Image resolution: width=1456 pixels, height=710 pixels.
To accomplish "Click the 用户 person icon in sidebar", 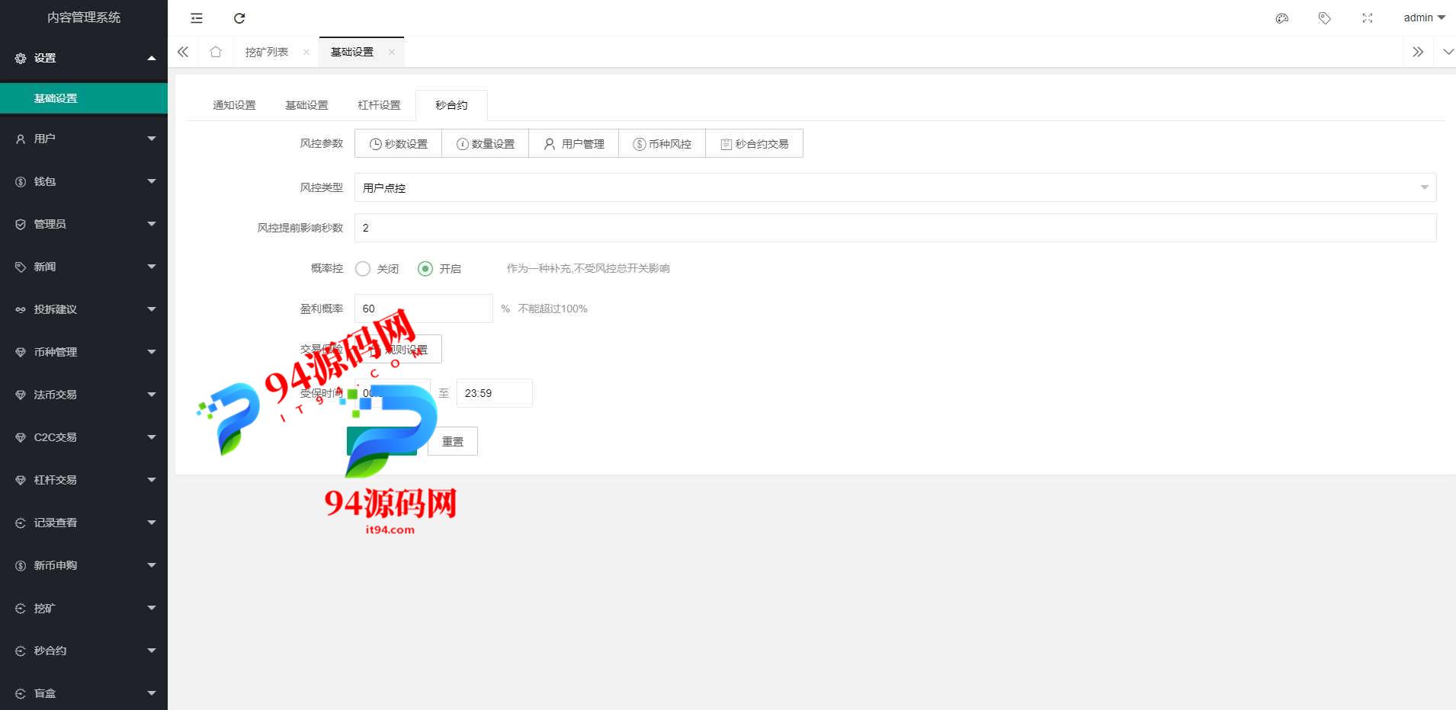I will point(21,139).
